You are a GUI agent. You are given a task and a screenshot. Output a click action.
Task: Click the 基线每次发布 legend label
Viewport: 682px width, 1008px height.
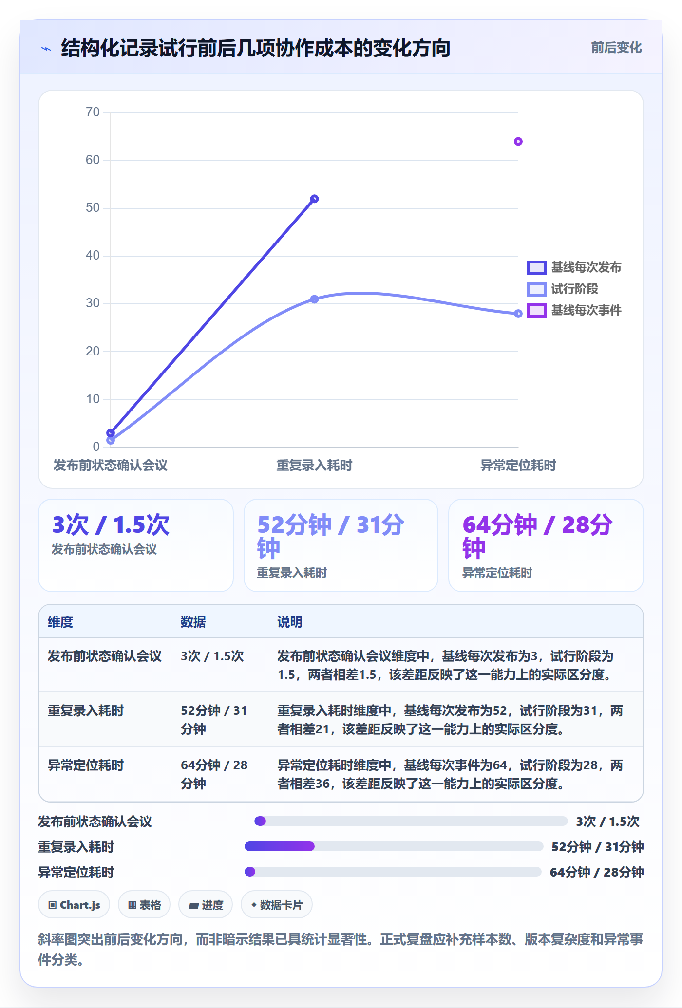[586, 268]
